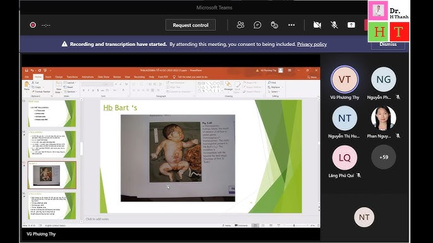This screenshot has width=433, height=243.
Task: Open the Select dropdown in Editing
Action: pyautogui.click(x=273, y=91)
